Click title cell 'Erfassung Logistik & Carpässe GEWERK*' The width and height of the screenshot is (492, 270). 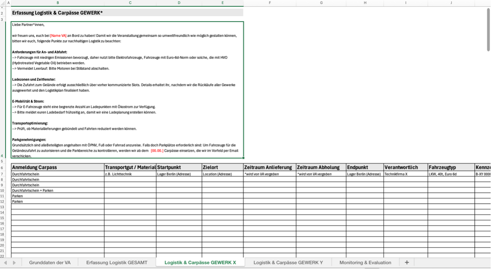(127, 13)
